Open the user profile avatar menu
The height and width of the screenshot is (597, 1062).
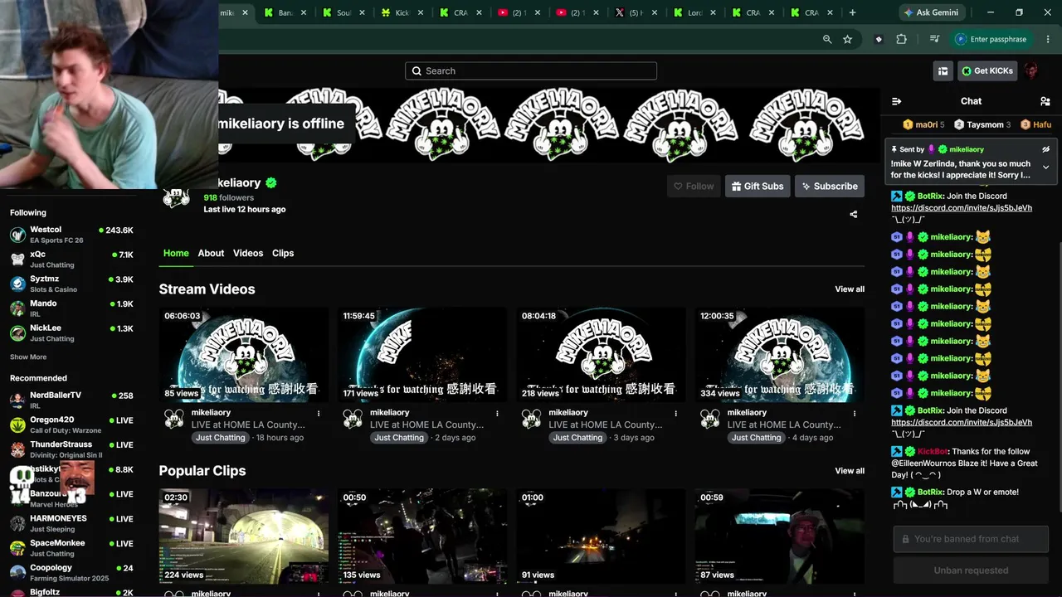(1031, 71)
